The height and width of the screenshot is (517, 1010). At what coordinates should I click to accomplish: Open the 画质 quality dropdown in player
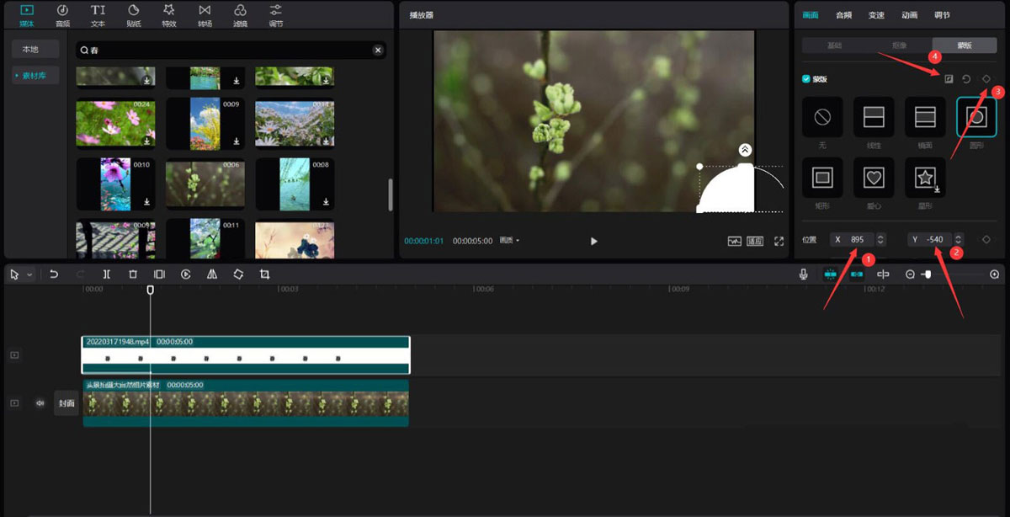click(x=510, y=241)
